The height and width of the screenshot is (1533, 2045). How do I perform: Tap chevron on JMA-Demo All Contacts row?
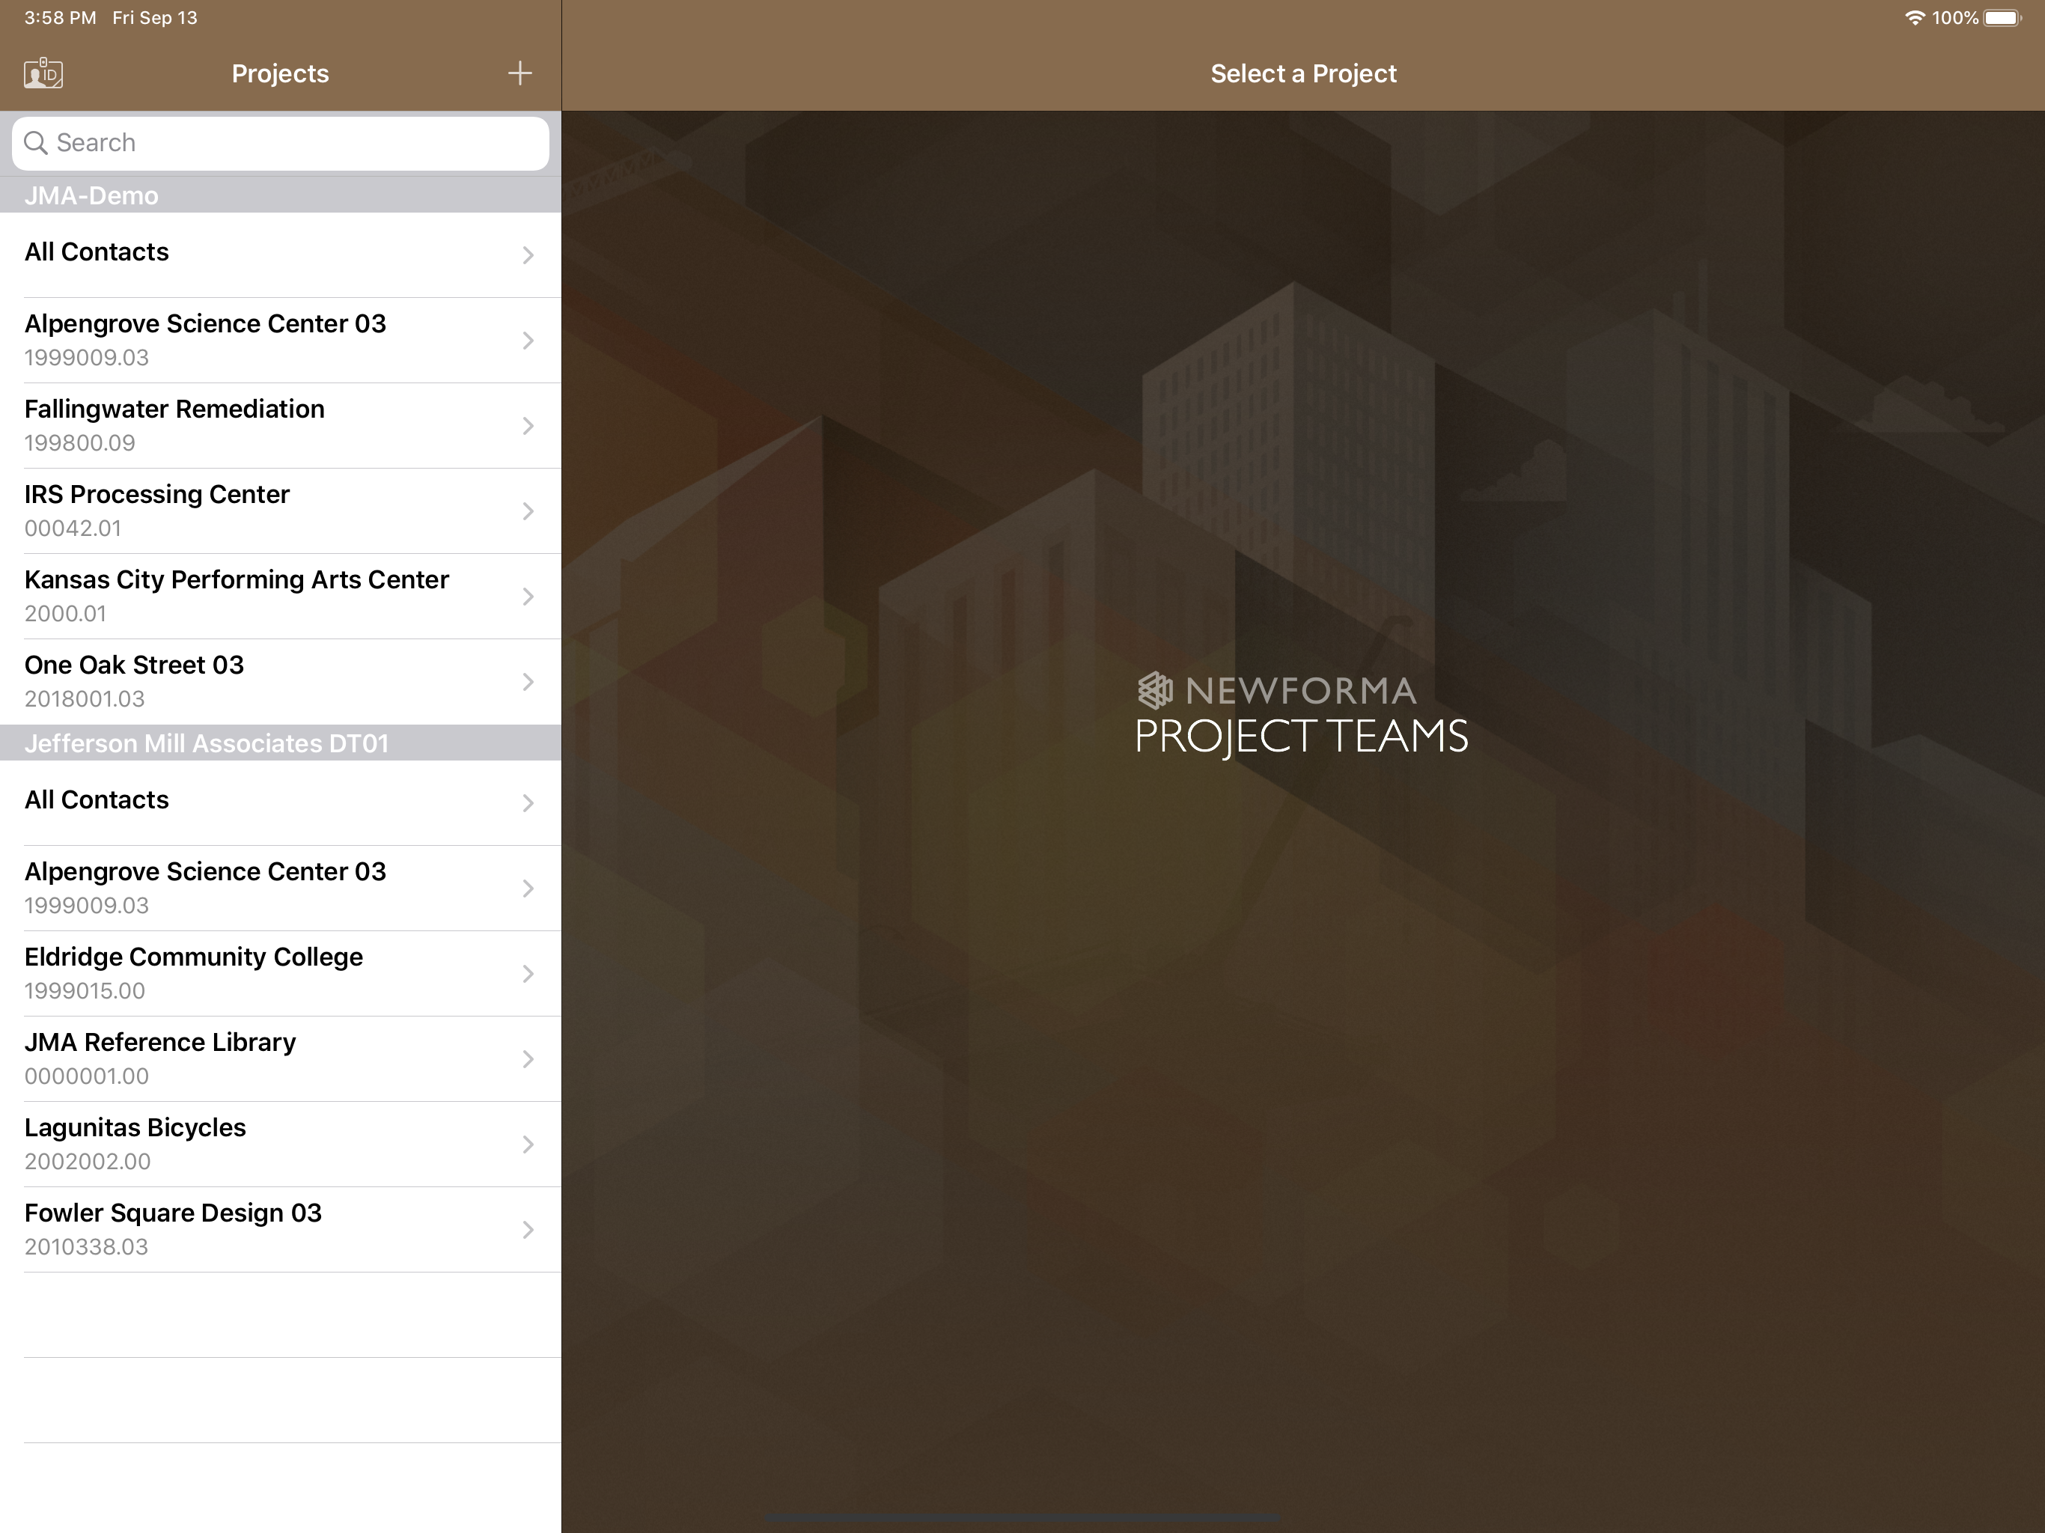(528, 255)
